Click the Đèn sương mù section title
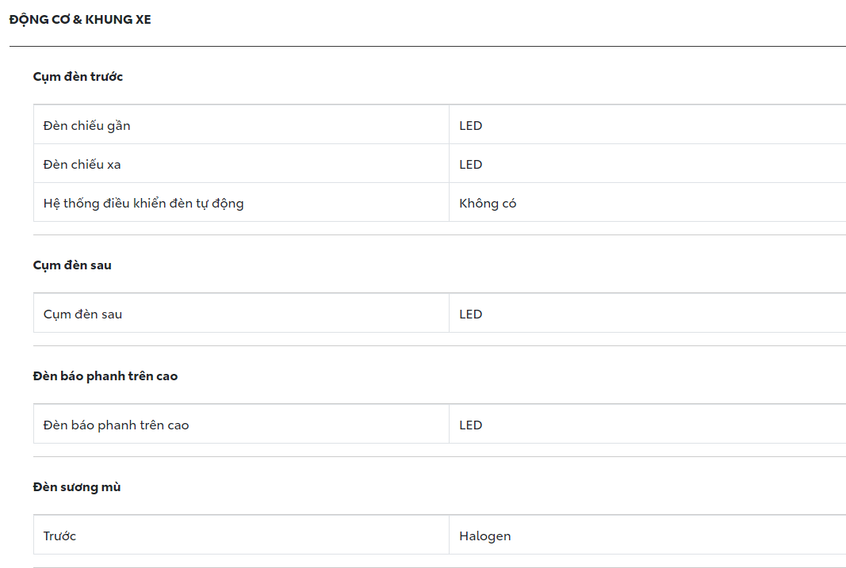The image size is (846, 568). (77, 487)
